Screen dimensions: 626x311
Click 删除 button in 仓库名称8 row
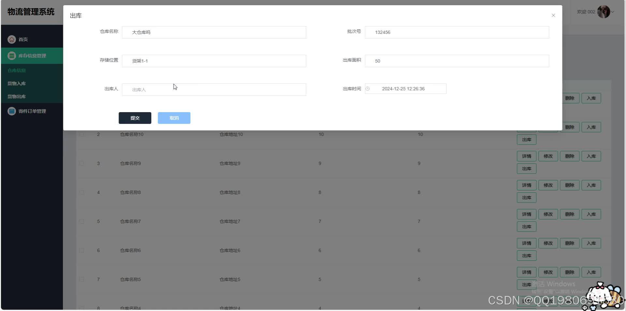pyautogui.click(x=570, y=185)
